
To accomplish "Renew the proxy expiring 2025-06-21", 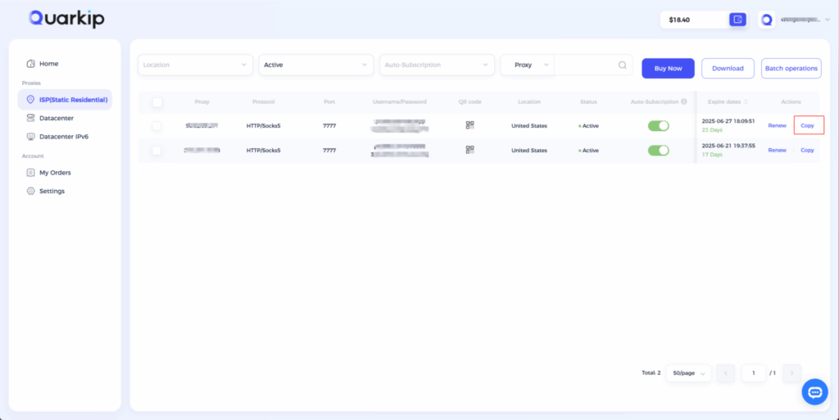I will click(777, 150).
